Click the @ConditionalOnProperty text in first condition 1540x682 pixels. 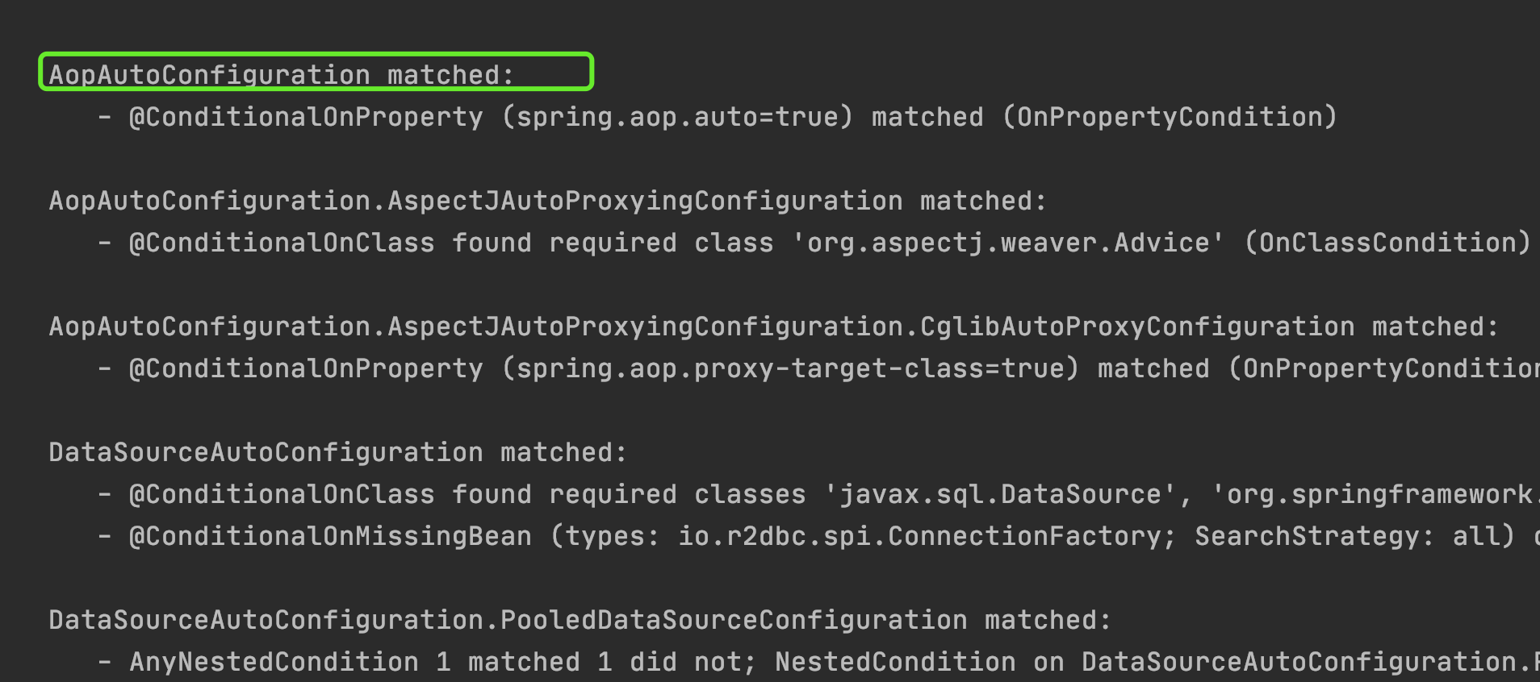click(x=306, y=117)
